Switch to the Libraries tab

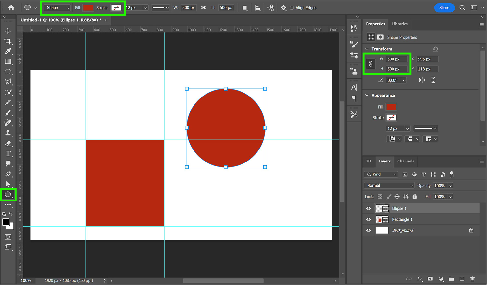400,24
